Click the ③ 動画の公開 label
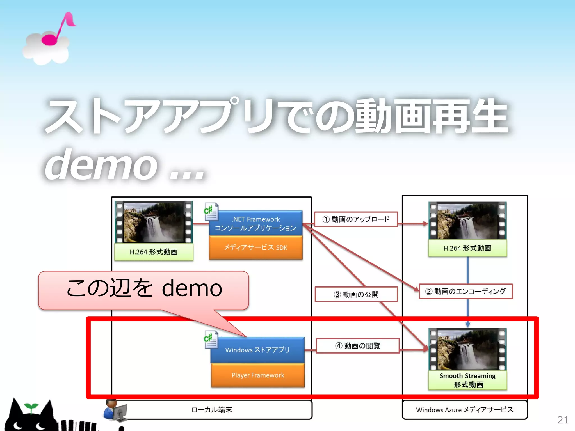The width and height of the screenshot is (575, 431). tap(356, 294)
